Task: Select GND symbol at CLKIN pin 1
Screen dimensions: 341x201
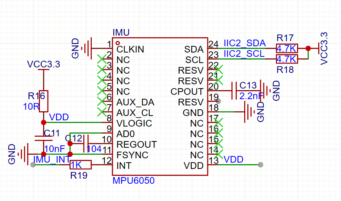Action: (87, 48)
